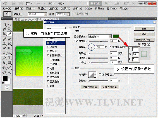158x118 pixels.
Task: Open the 等高线 contour picker arrow
Action: [95, 75]
